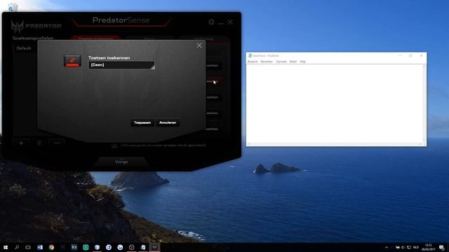
Task: Open taskbar search magnifier
Action: 17,247
